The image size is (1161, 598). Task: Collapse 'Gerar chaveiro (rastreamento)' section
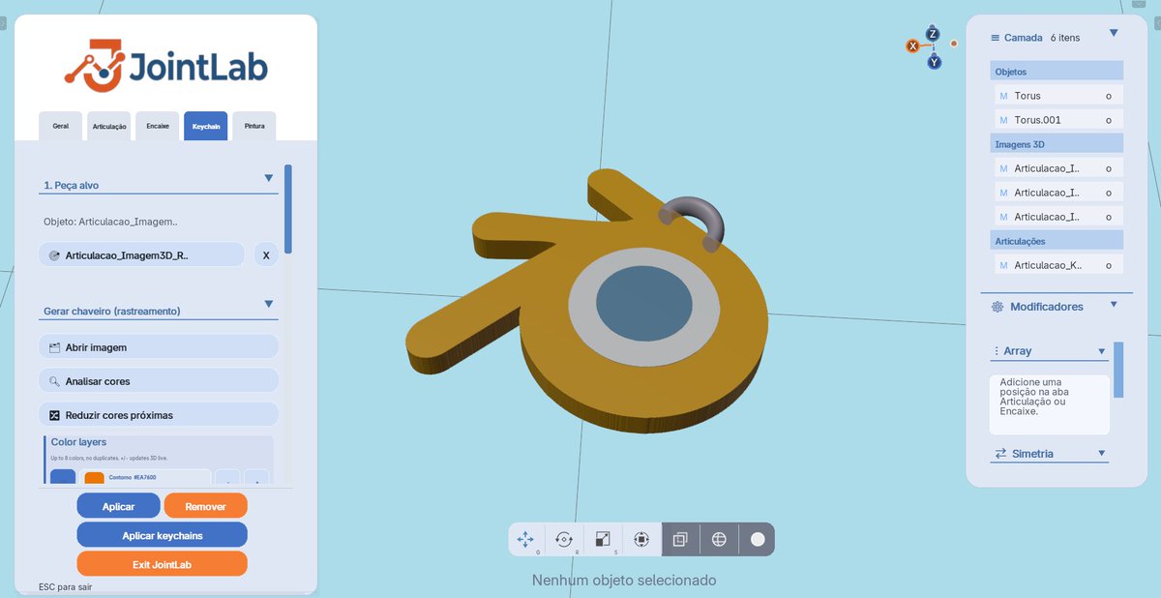pos(269,304)
